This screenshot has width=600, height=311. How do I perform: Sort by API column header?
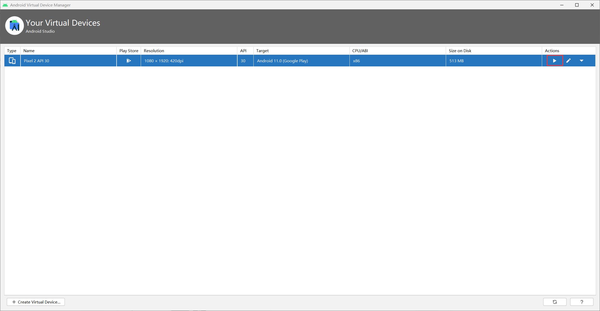(245, 51)
